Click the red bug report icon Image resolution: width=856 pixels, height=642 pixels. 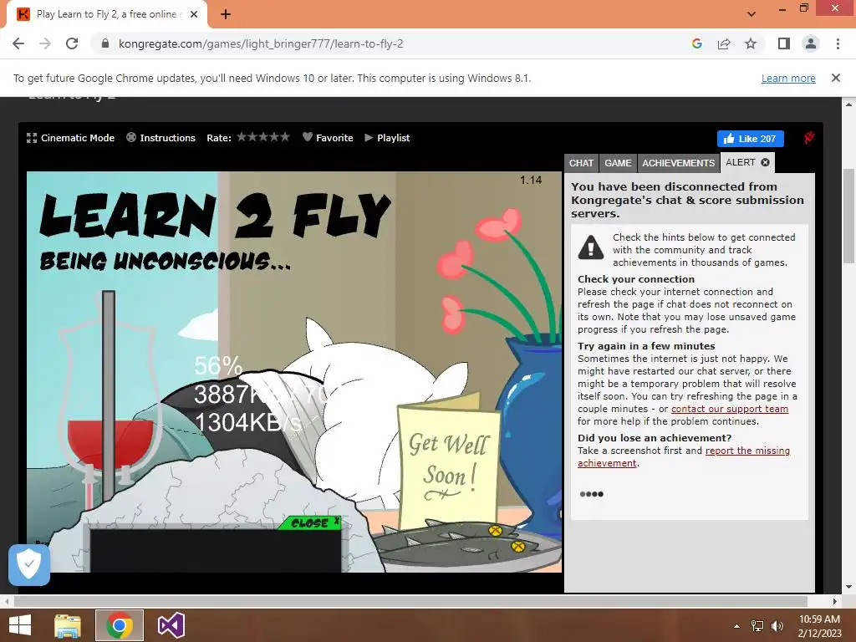(809, 138)
